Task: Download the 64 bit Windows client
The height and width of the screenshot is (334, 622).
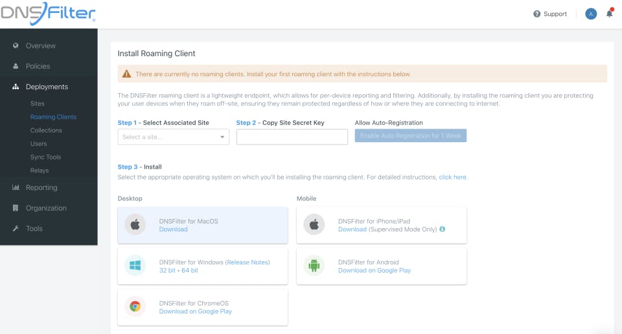Action: 190,271
